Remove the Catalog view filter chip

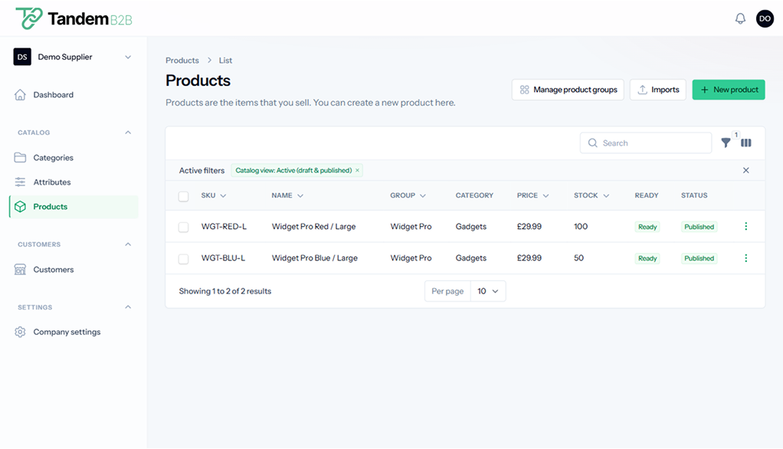click(357, 170)
